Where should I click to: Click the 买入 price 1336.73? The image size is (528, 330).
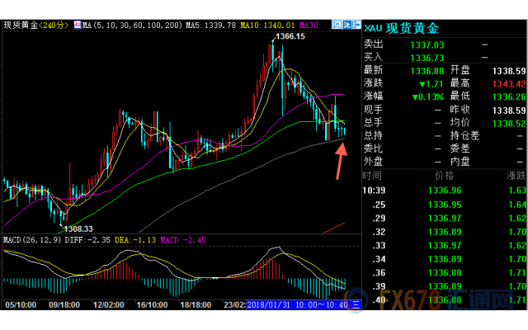[427, 58]
